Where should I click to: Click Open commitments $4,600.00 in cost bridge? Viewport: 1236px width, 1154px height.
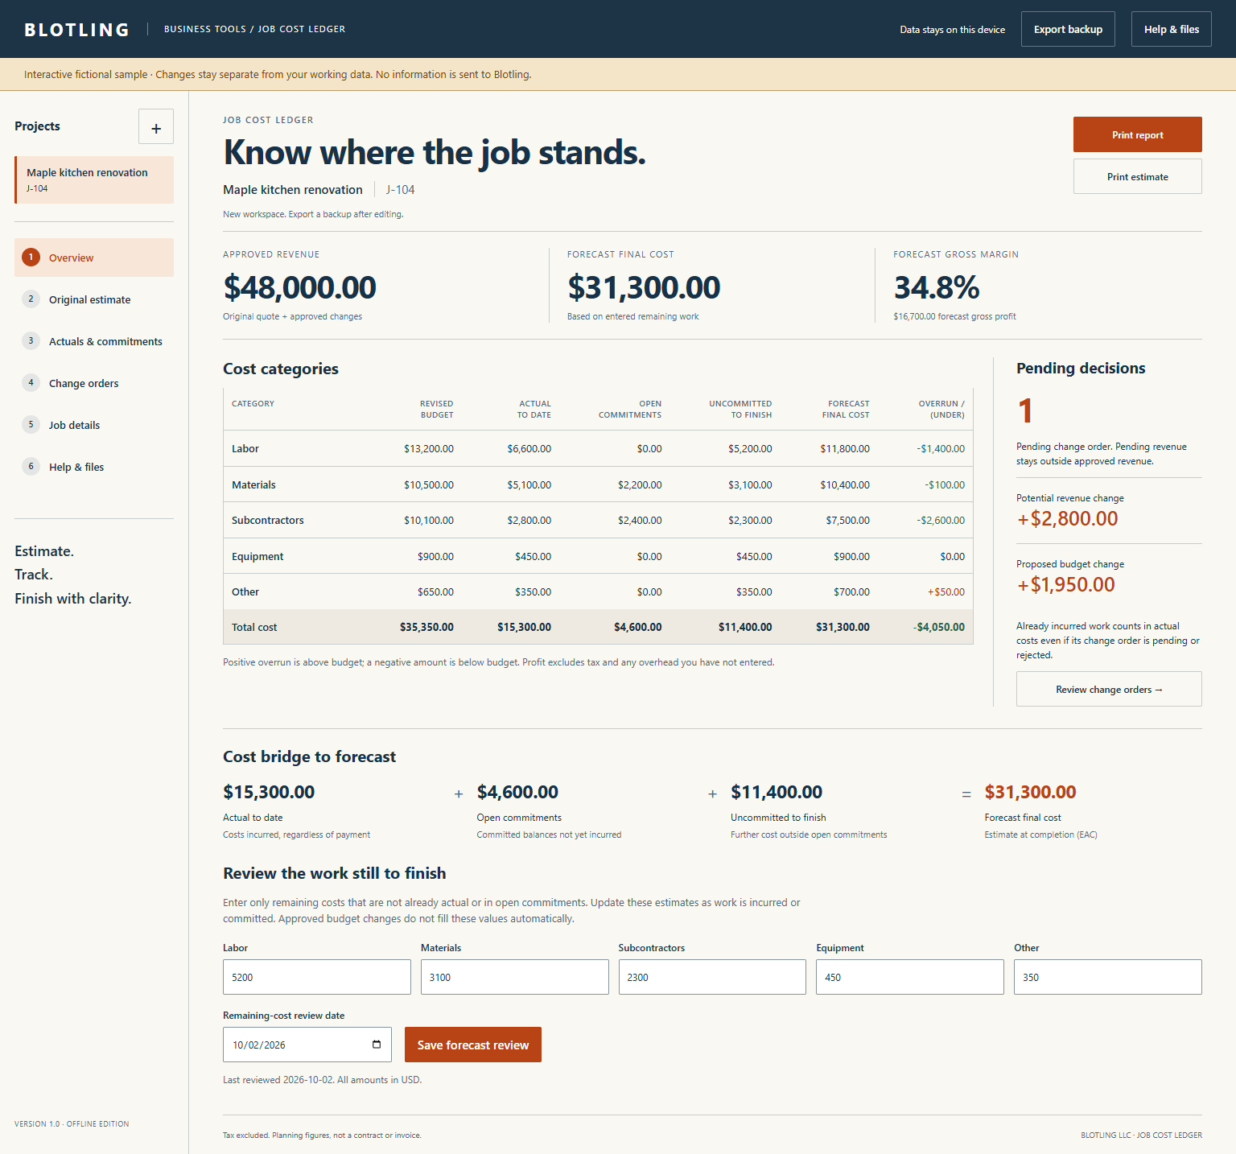tap(517, 792)
